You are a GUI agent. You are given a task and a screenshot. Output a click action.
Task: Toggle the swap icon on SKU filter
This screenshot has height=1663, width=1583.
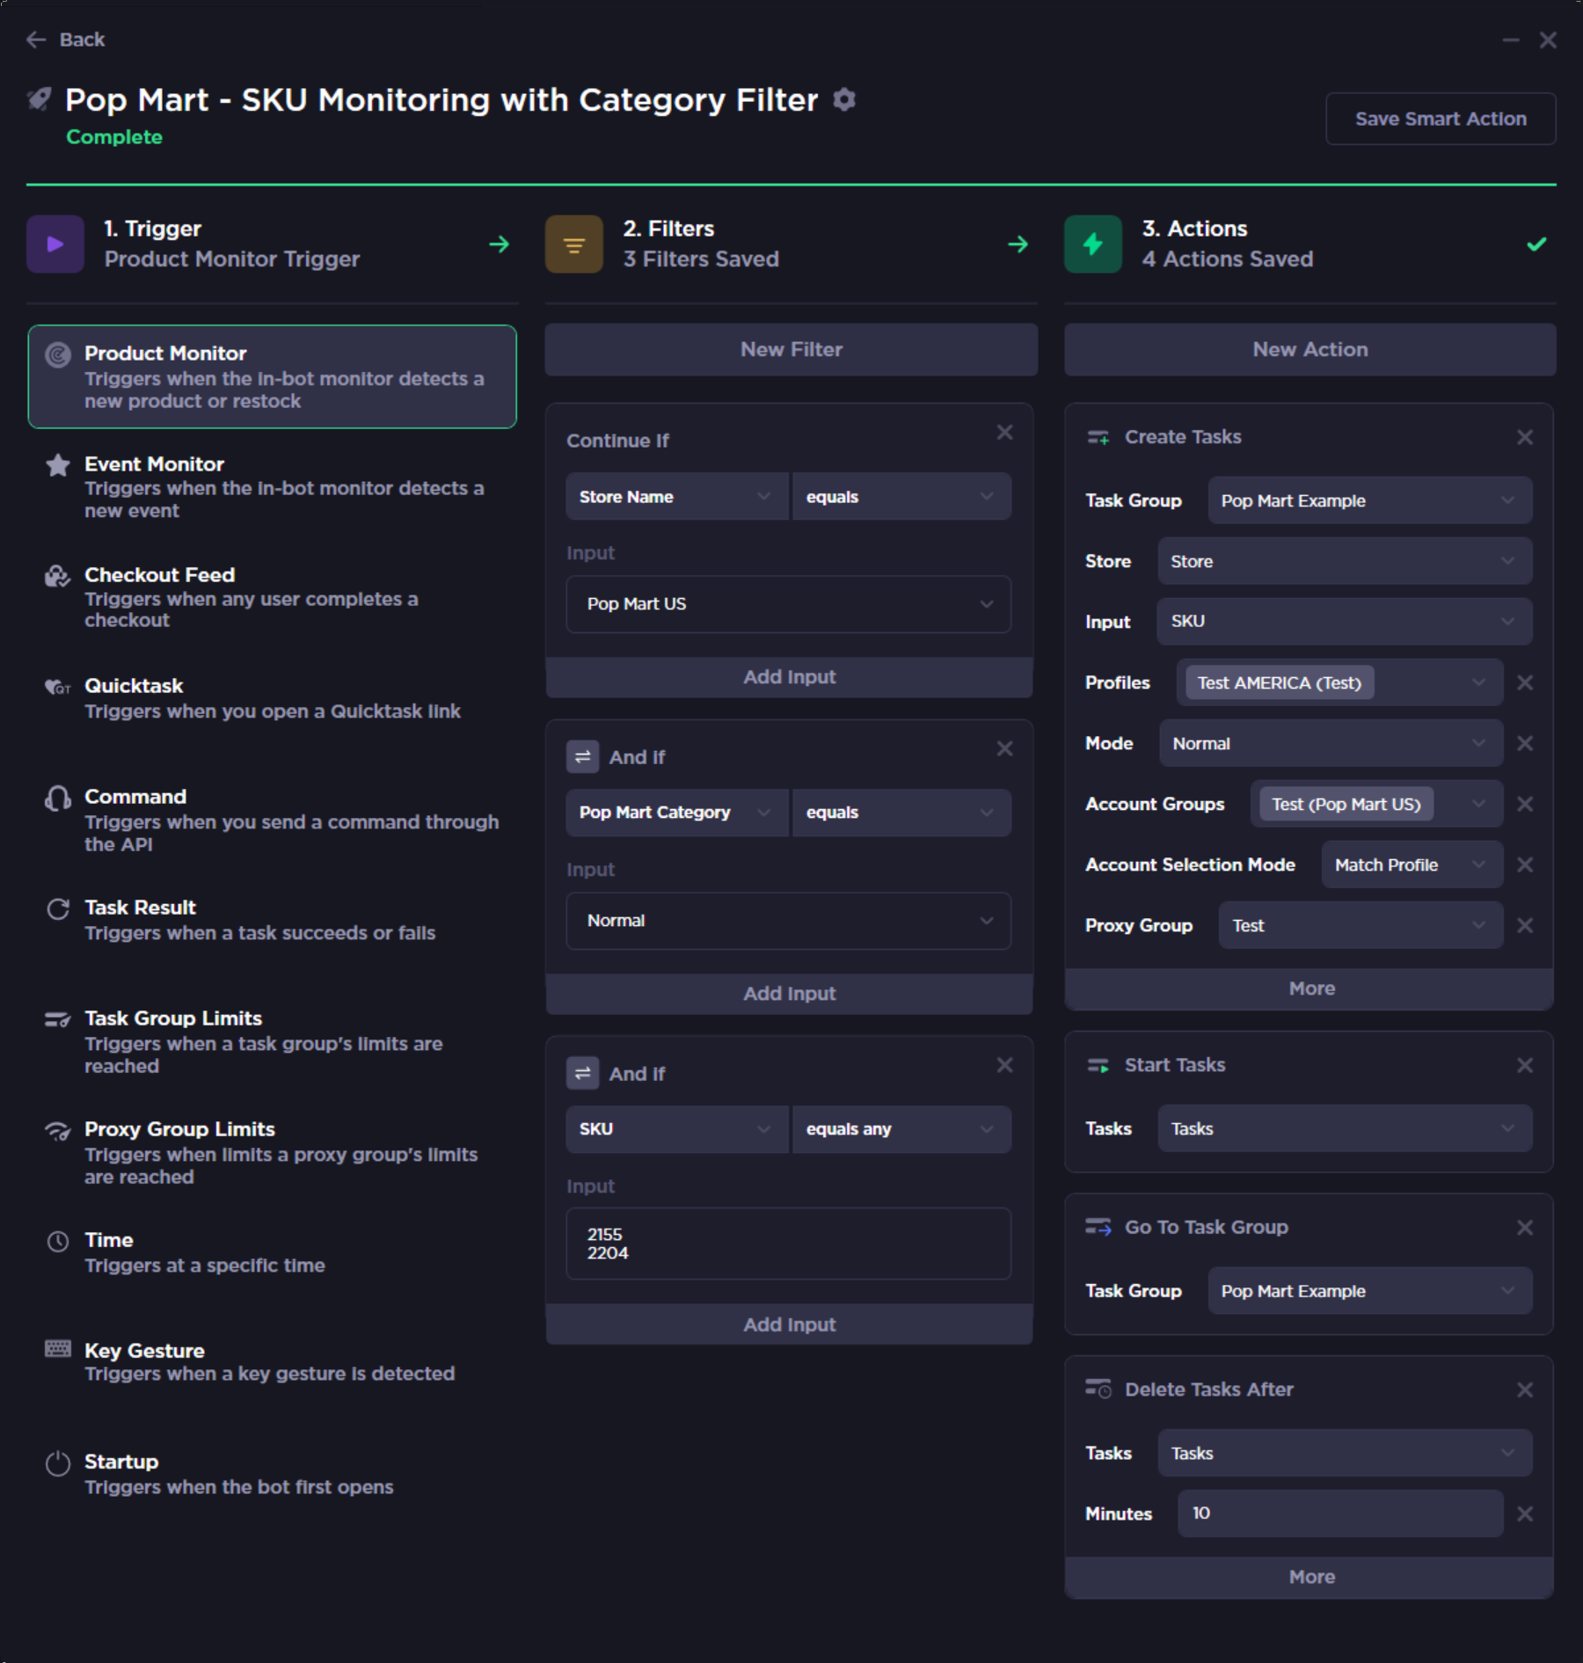[582, 1073]
